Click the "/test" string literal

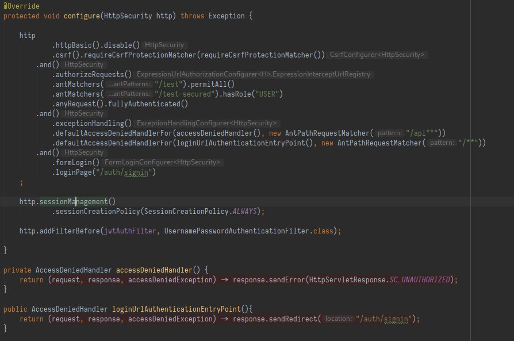168,85
